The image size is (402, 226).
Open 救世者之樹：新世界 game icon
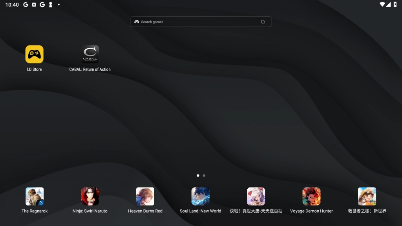pyautogui.click(x=367, y=196)
